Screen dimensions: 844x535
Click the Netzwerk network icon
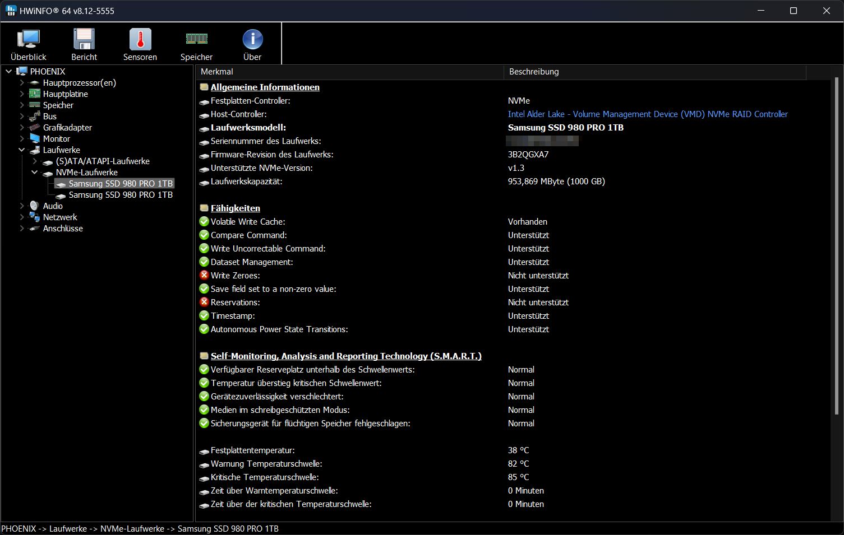(x=35, y=217)
